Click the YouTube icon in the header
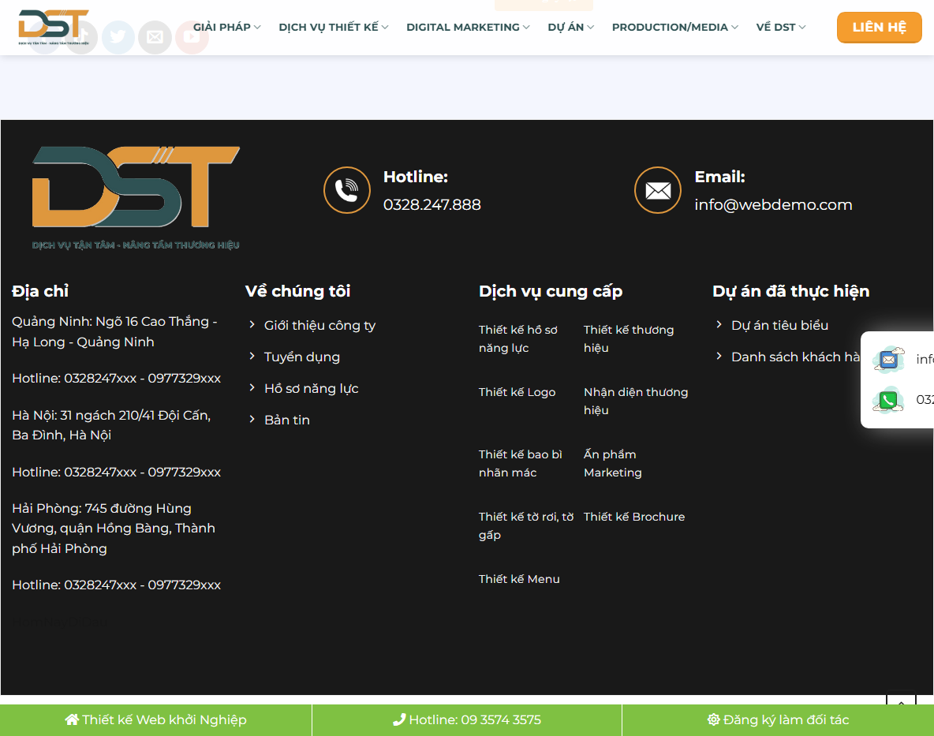This screenshot has height=736, width=934. [192, 37]
